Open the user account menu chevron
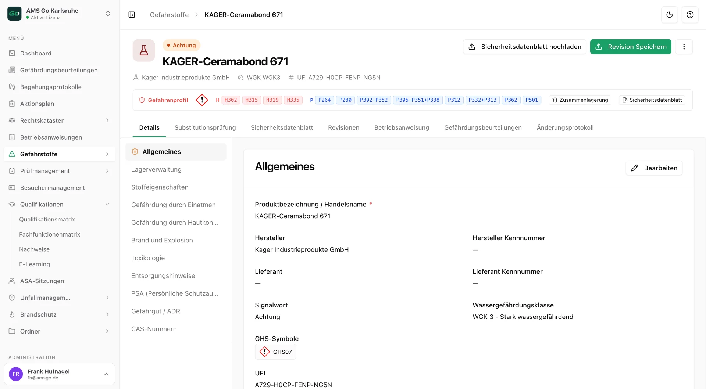 click(x=106, y=374)
